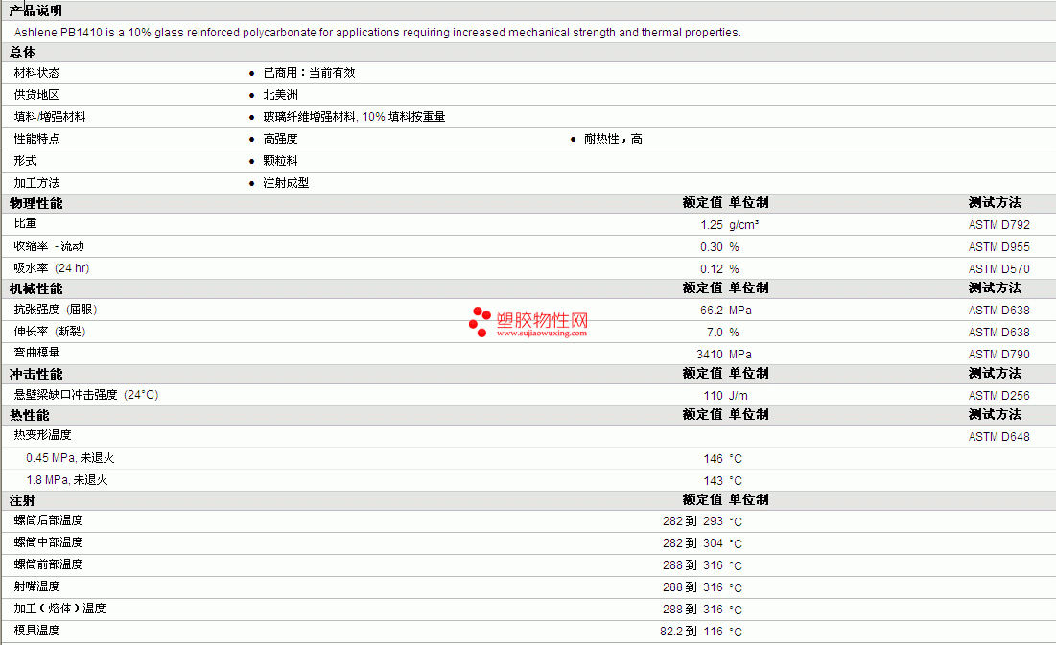Select the 3410 flexural modulus value
Screen dimensions: 1056x645
pos(710,355)
